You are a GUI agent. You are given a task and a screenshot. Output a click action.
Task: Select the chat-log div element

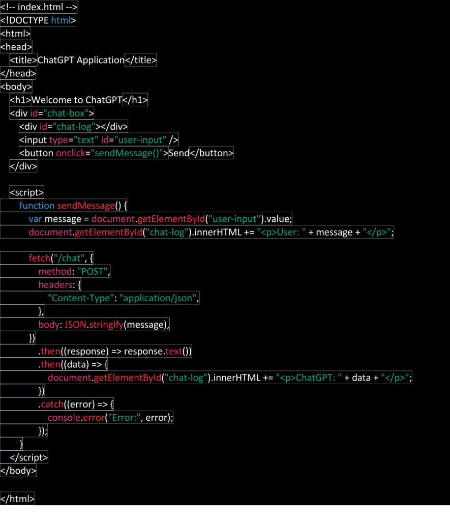click(71, 126)
